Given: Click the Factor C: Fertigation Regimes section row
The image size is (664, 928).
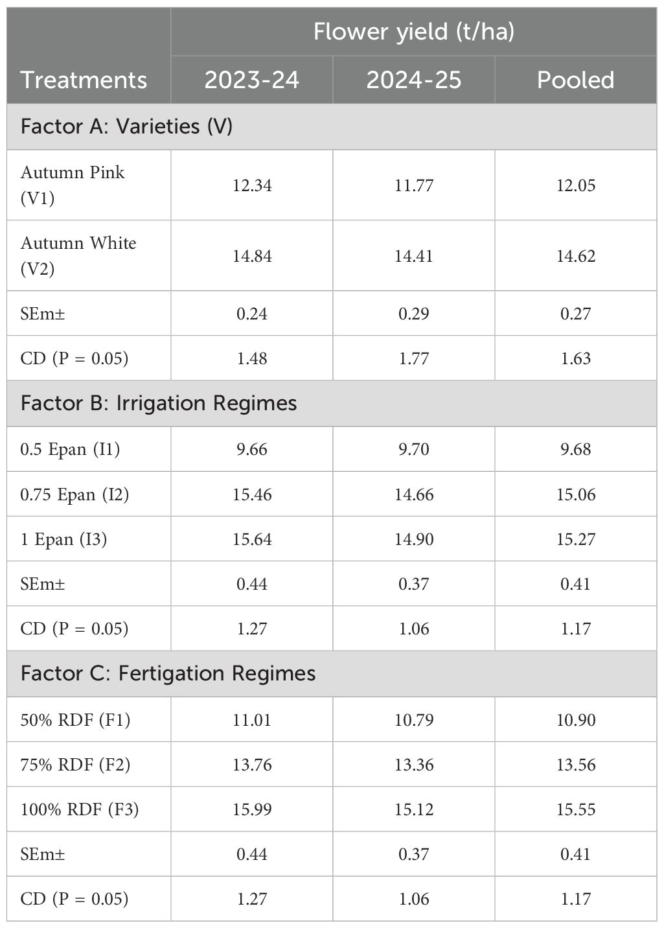Looking at the screenshot, I should pos(332,673).
